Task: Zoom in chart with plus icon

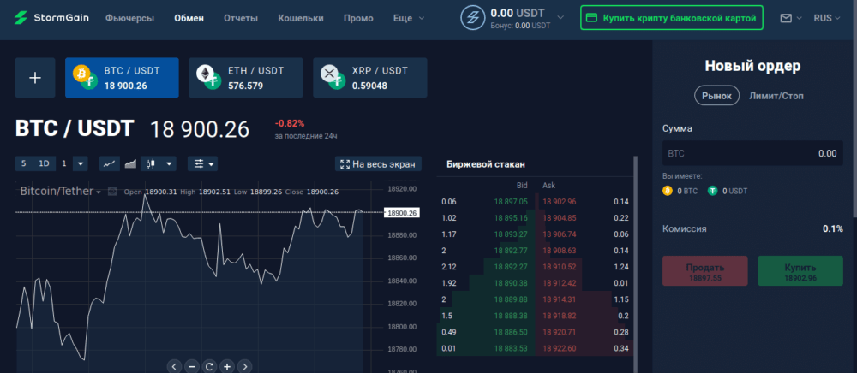Action: [x=226, y=366]
